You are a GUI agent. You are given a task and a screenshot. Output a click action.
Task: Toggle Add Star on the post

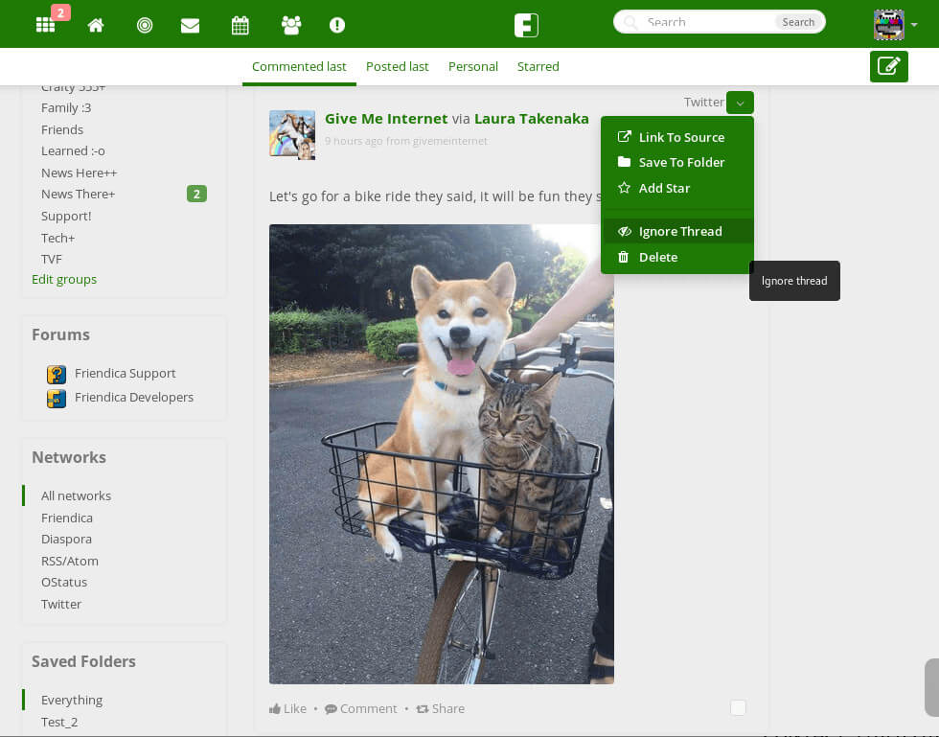tap(663, 188)
